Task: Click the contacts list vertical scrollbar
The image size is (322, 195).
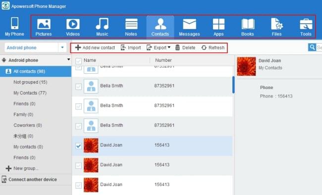Action: pyautogui.click(x=233, y=85)
